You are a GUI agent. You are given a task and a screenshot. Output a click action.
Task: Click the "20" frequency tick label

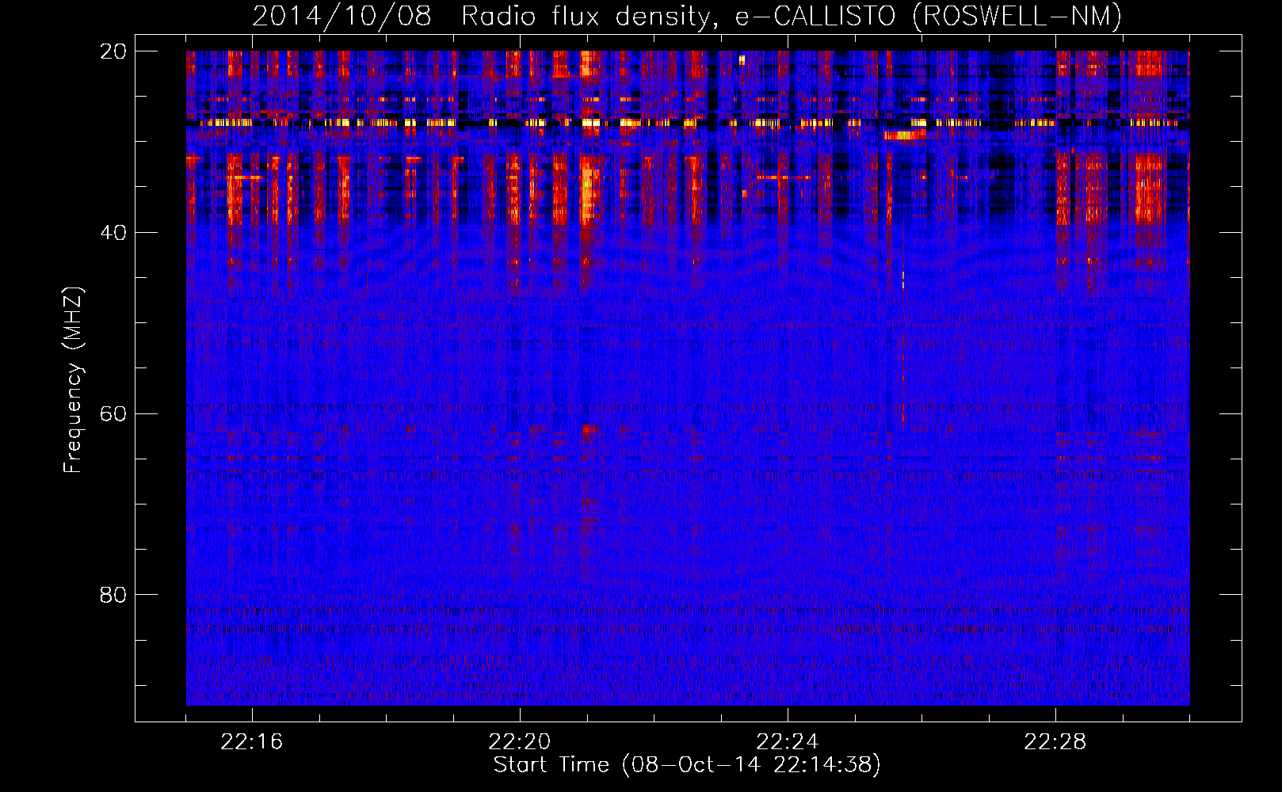[x=113, y=51]
